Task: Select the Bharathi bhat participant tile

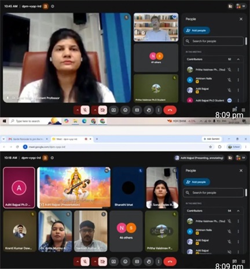Action: (x=128, y=188)
